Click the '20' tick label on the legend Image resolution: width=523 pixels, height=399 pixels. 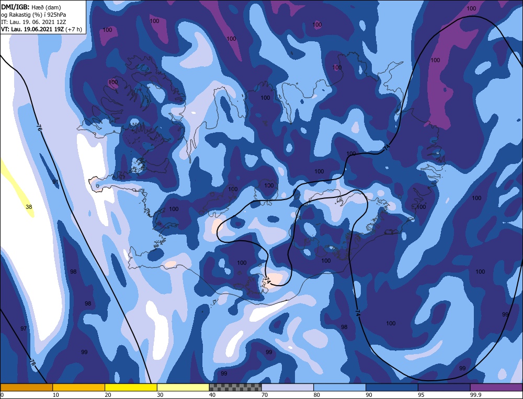[108, 395]
